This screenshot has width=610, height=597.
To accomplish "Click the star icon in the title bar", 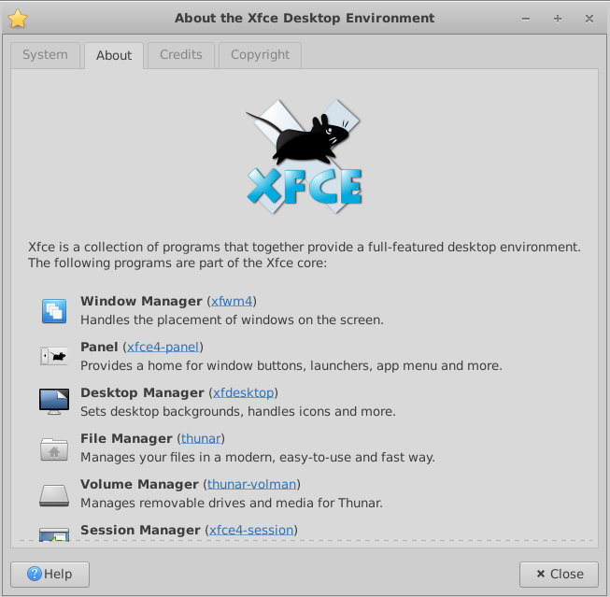I will [x=18, y=19].
